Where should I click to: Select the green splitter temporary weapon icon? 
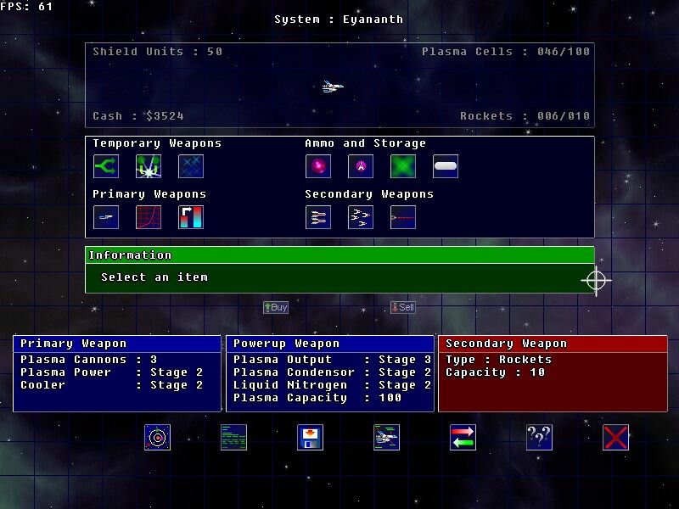[x=105, y=166]
